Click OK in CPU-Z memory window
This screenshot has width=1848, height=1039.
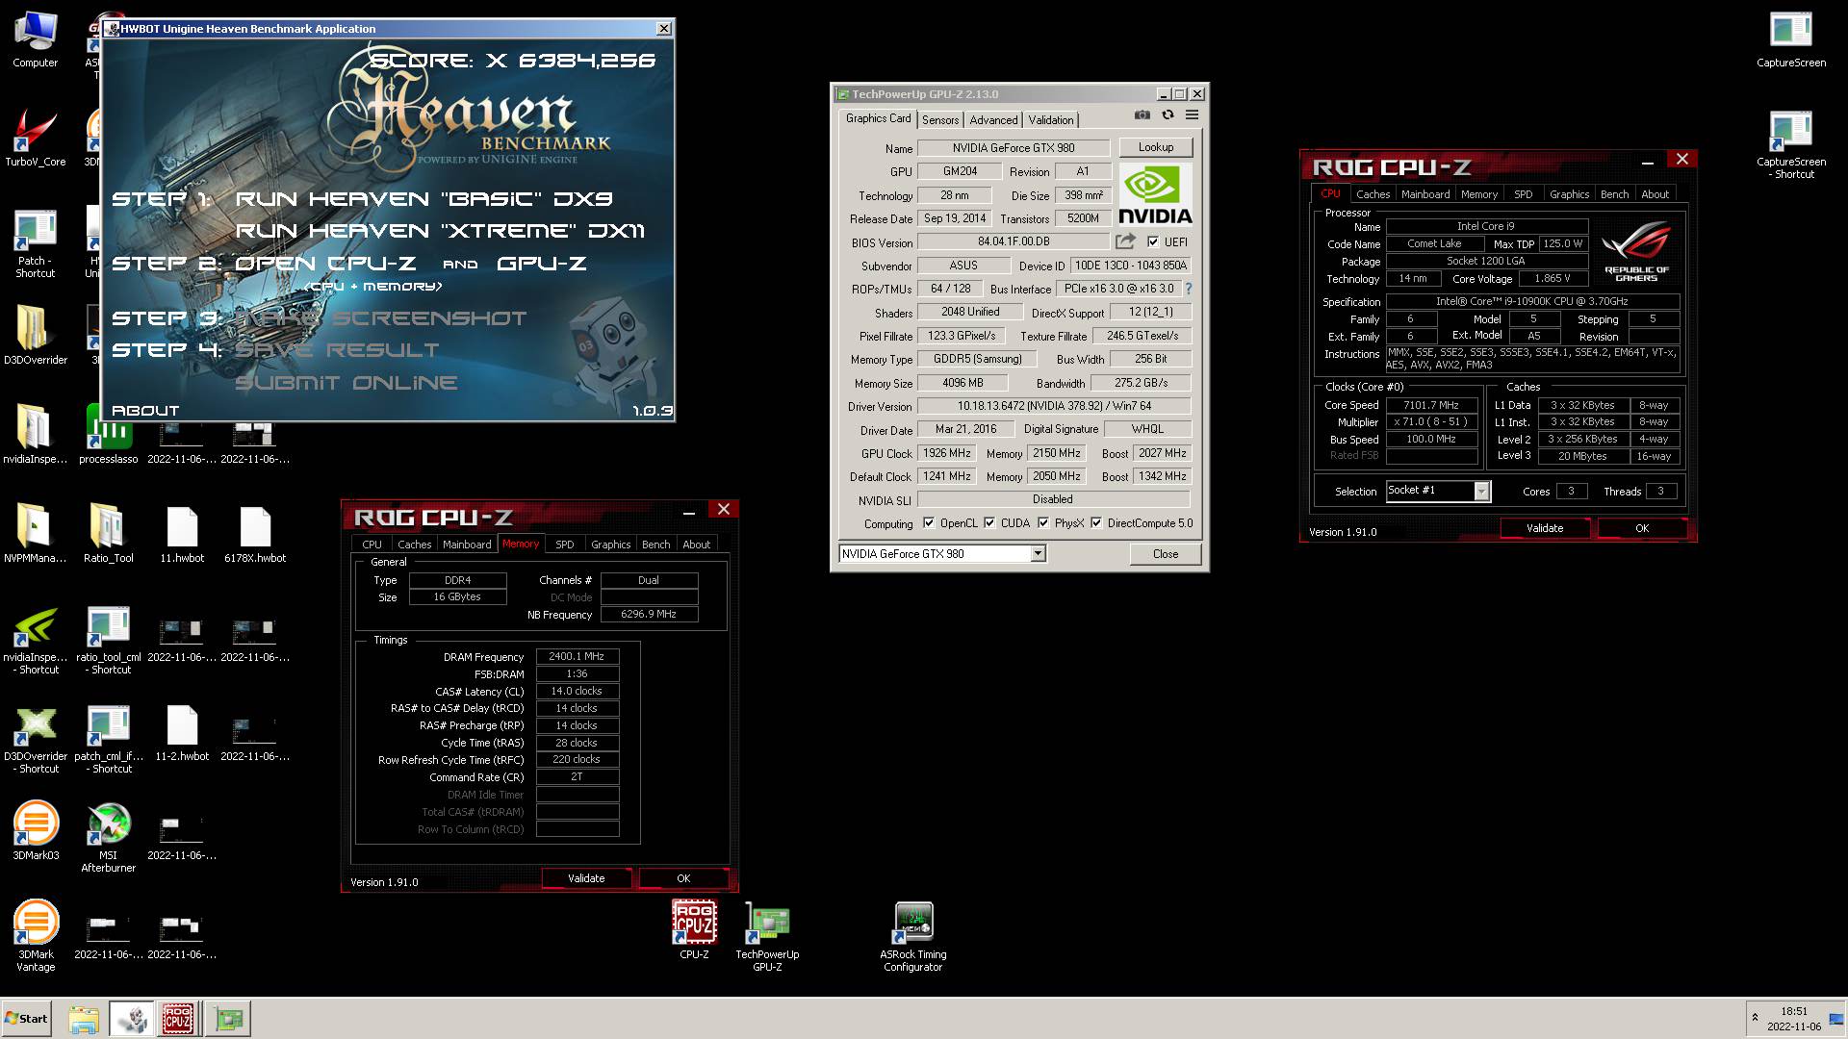(x=683, y=878)
